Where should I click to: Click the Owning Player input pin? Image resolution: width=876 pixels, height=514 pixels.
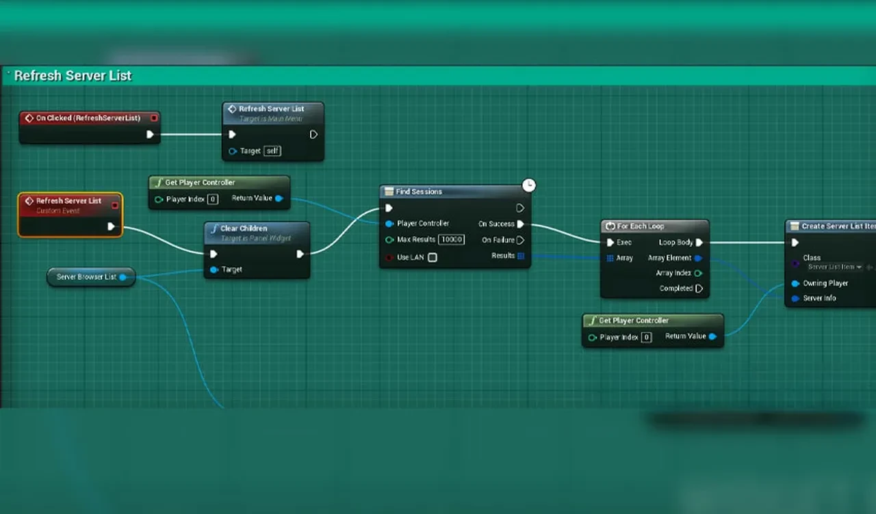tap(795, 284)
